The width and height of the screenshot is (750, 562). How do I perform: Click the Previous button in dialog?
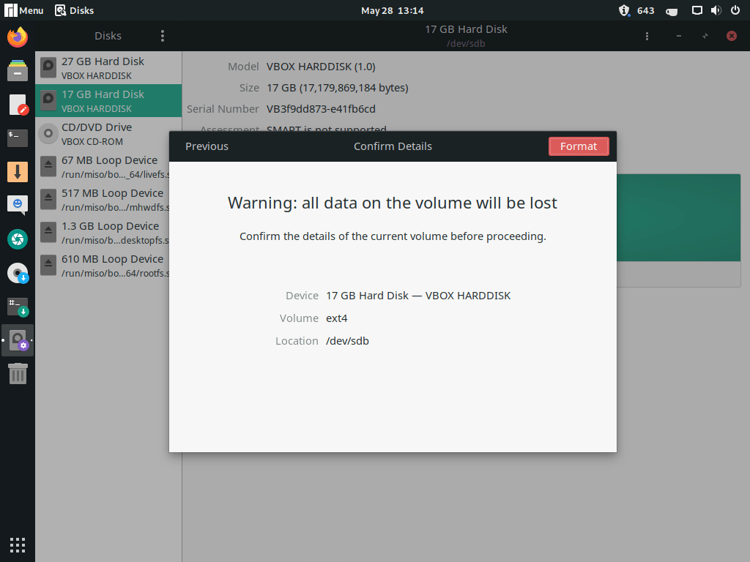point(207,146)
